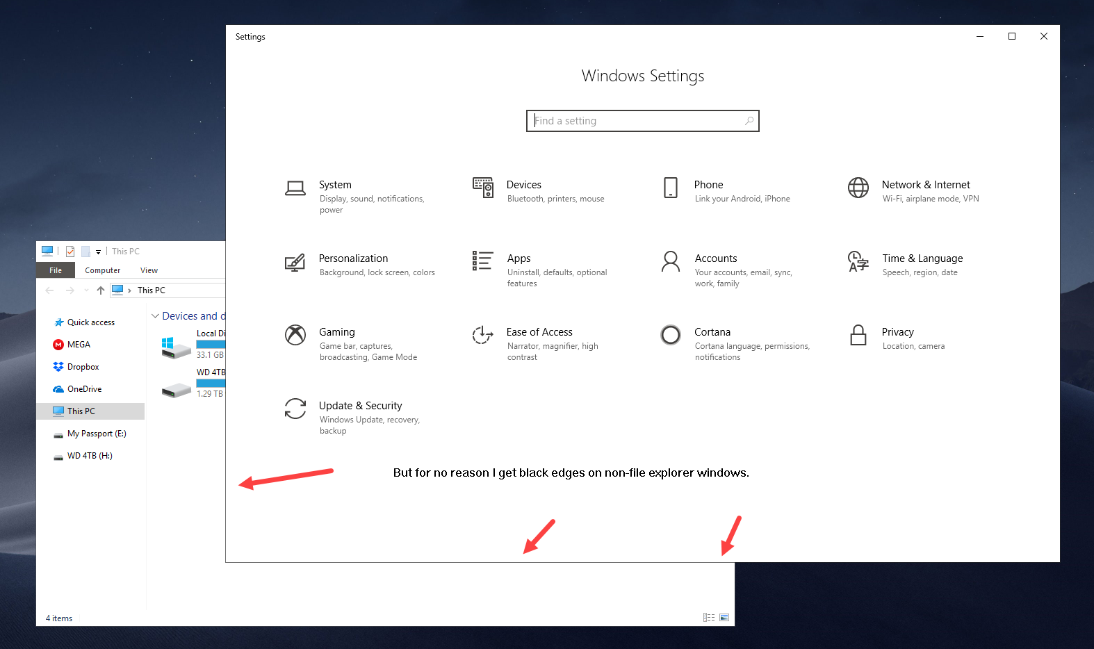
Task: Select Dropbox in the navigation pane
Action: (76, 367)
